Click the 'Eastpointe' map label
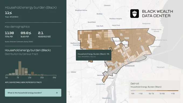The image size is (183, 103). (x=146, y=24)
